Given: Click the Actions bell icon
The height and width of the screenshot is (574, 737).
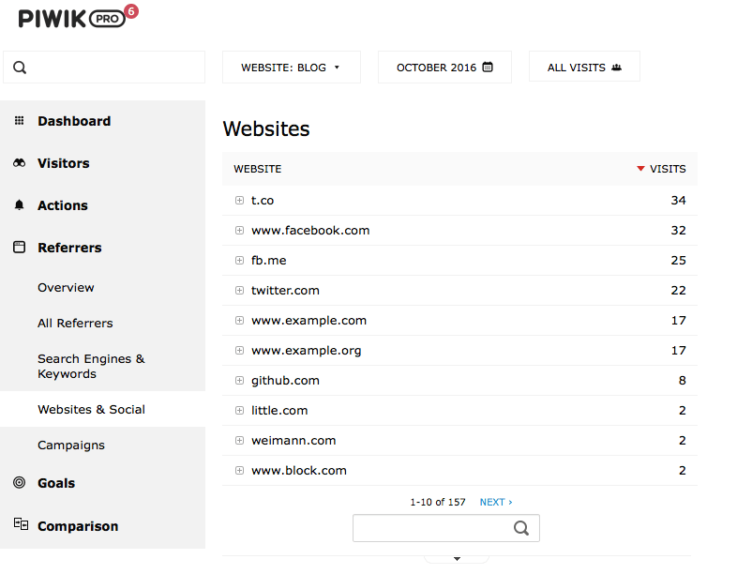Looking at the screenshot, I should click(20, 205).
